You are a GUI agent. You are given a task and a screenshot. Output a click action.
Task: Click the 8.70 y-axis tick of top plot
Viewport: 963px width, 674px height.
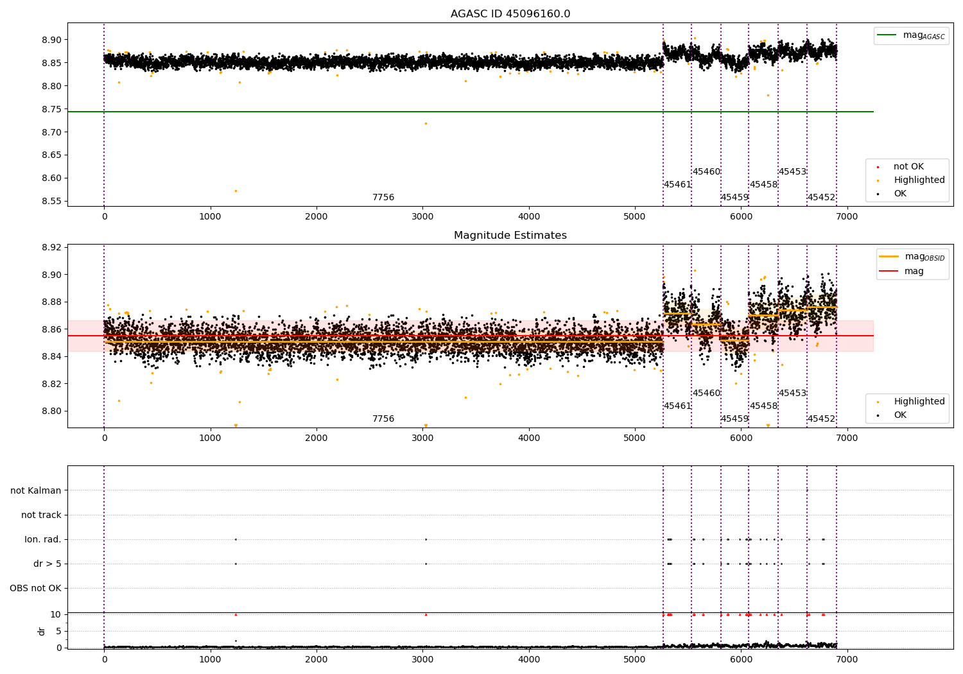tap(51, 132)
